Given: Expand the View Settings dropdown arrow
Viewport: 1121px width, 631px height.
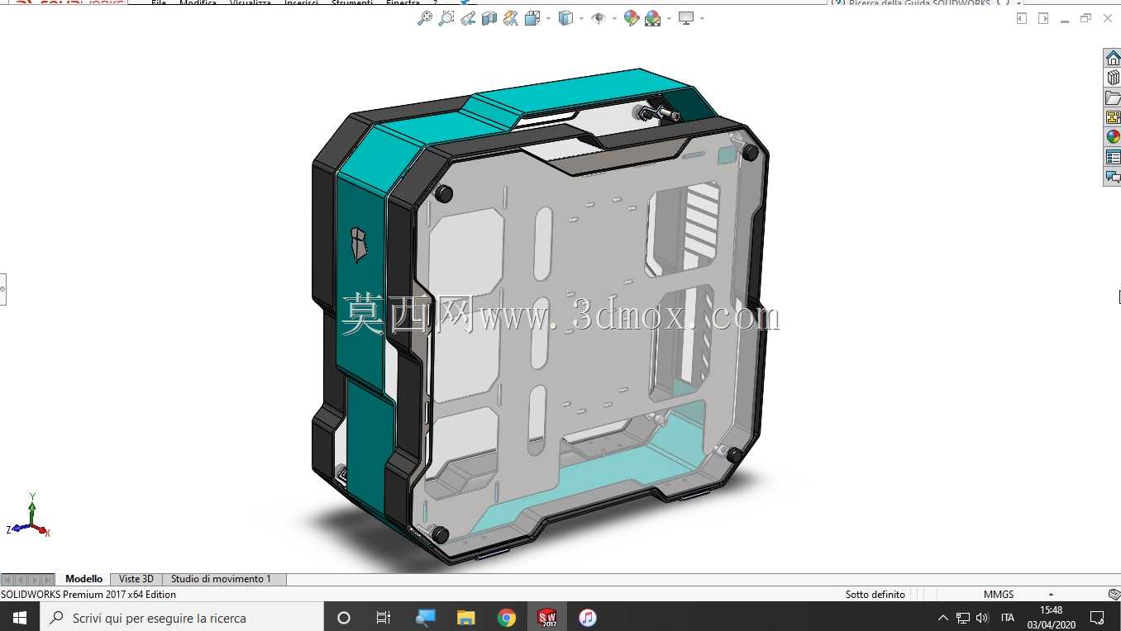Looking at the screenshot, I should [702, 18].
